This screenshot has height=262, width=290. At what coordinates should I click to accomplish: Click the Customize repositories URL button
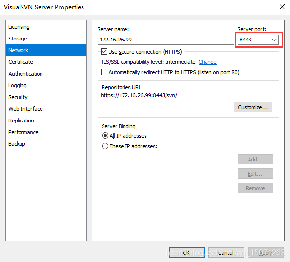253,107
